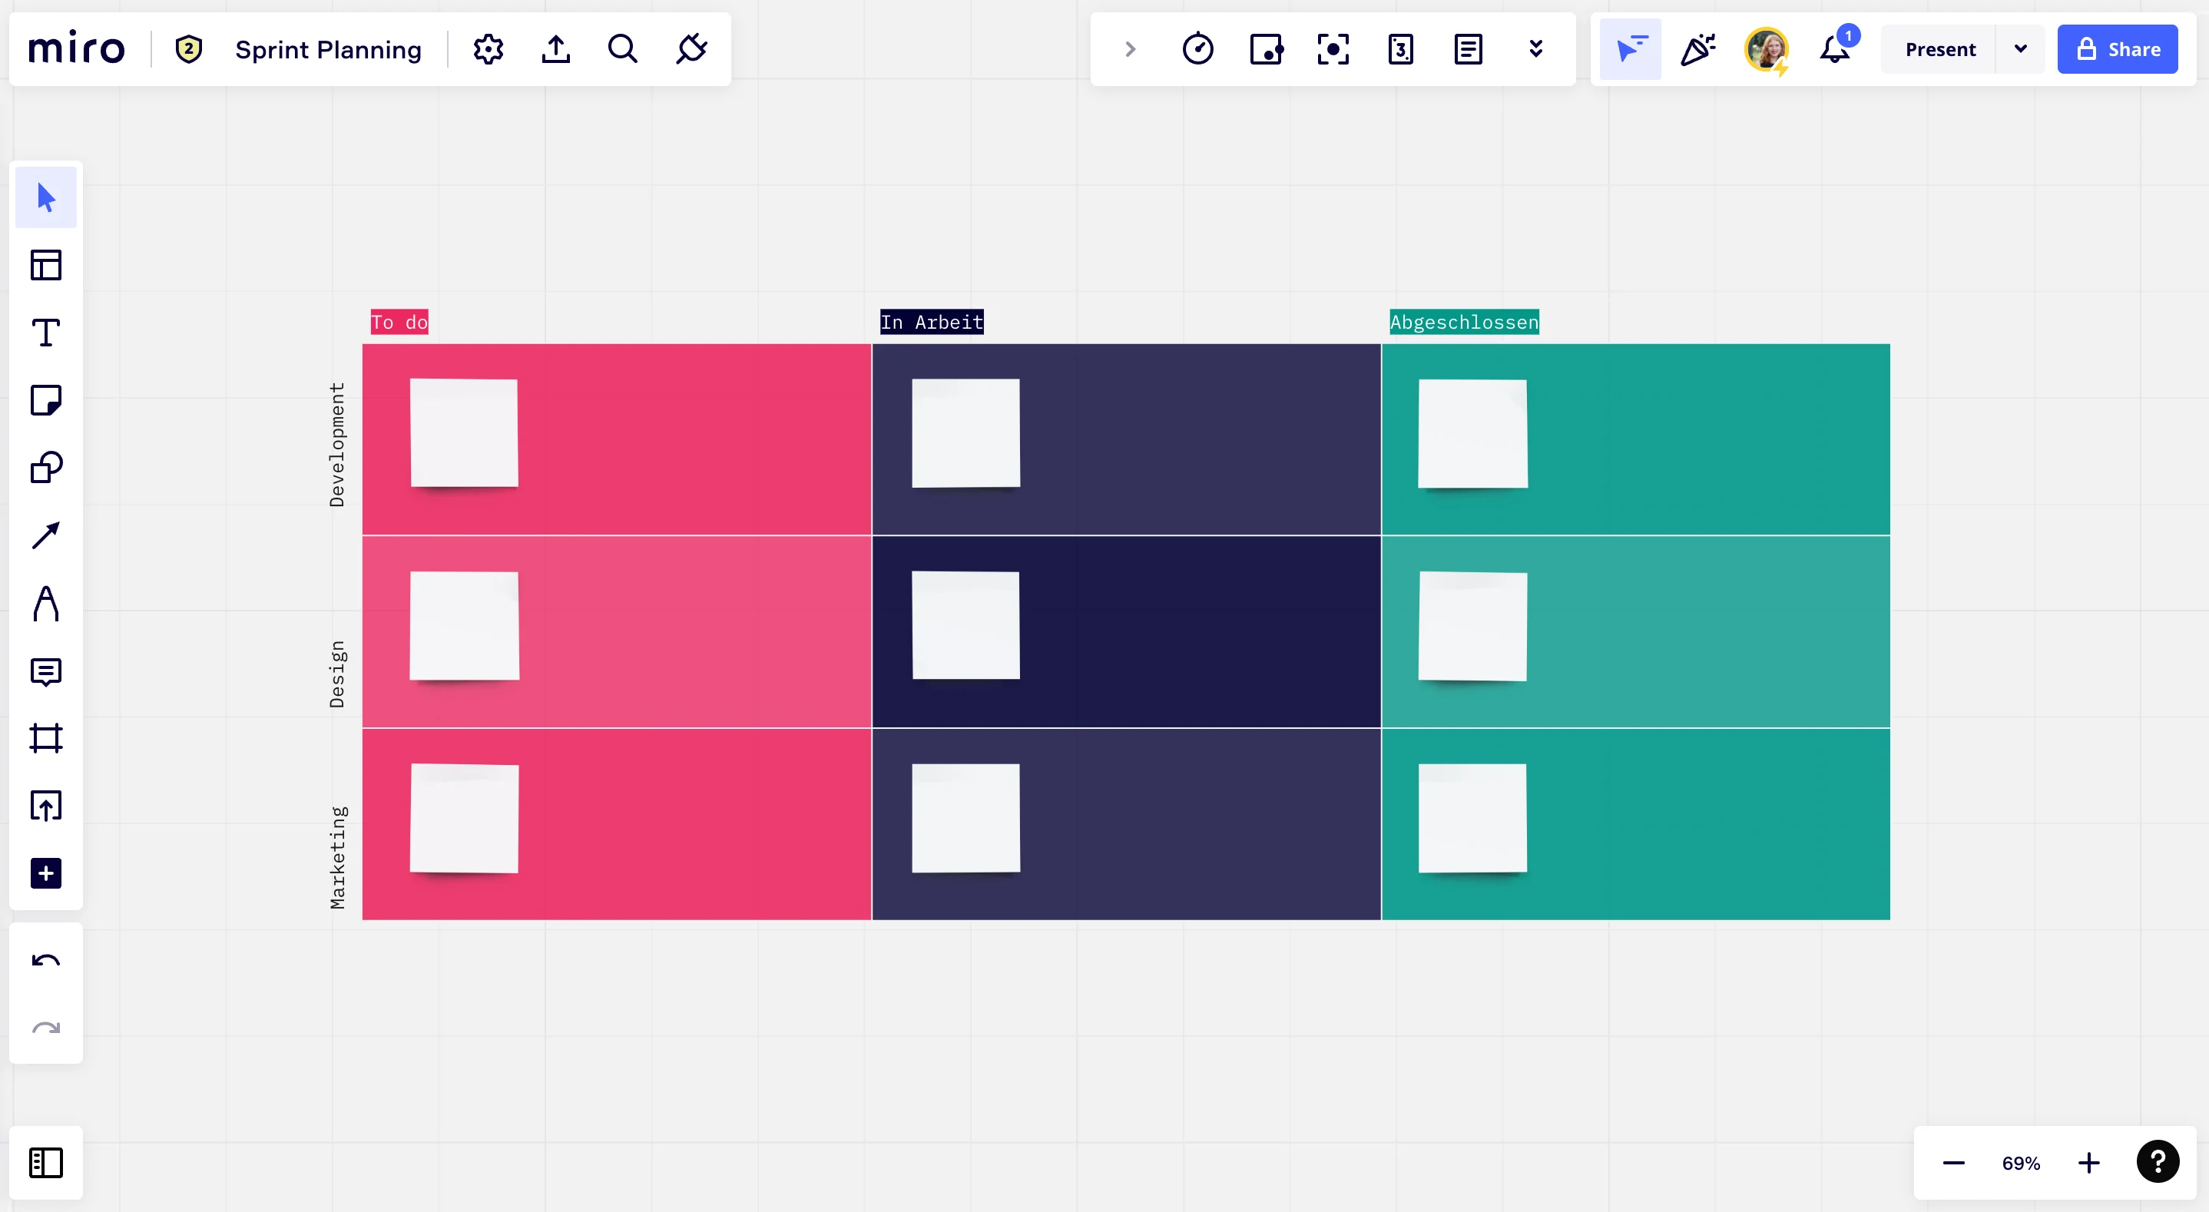This screenshot has width=2209, height=1212.
Task: Select the Shapes tool
Action: tap(45, 469)
